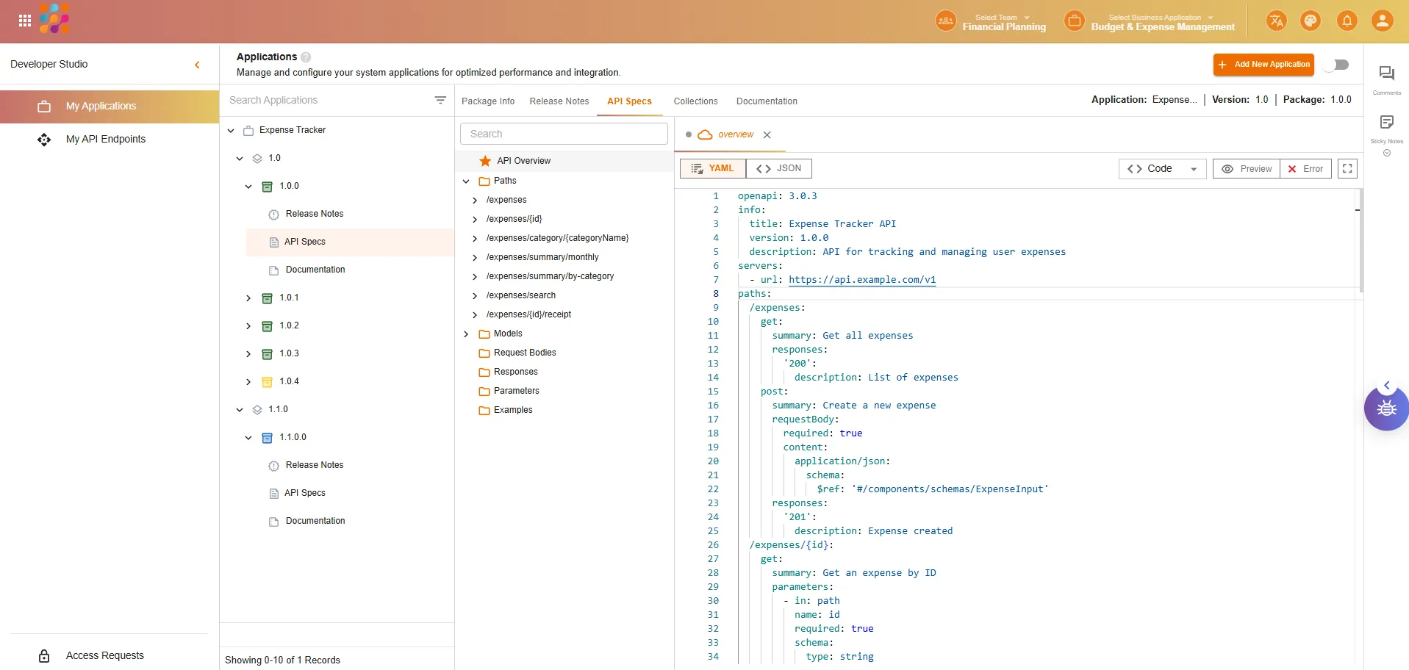Open the Code view dropdown
The height and width of the screenshot is (670, 1409).
pyautogui.click(x=1161, y=169)
